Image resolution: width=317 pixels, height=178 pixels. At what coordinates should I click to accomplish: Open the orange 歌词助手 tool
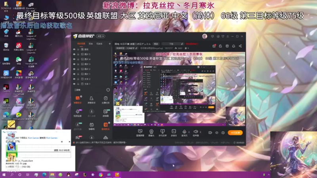pyautogui.click(x=105, y=126)
